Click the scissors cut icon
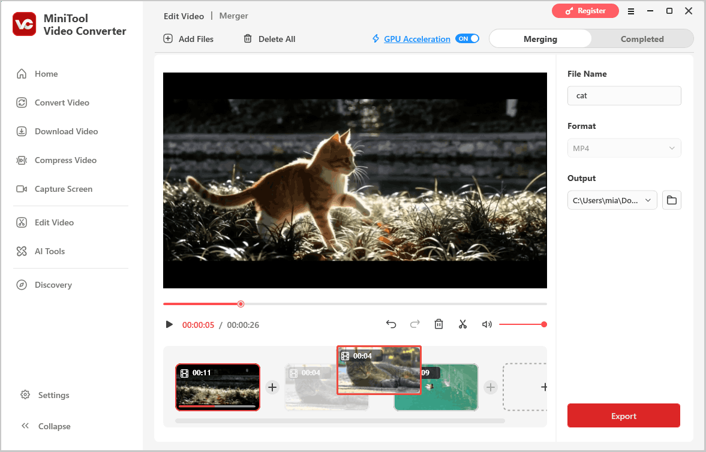This screenshot has height=452, width=706. point(462,324)
